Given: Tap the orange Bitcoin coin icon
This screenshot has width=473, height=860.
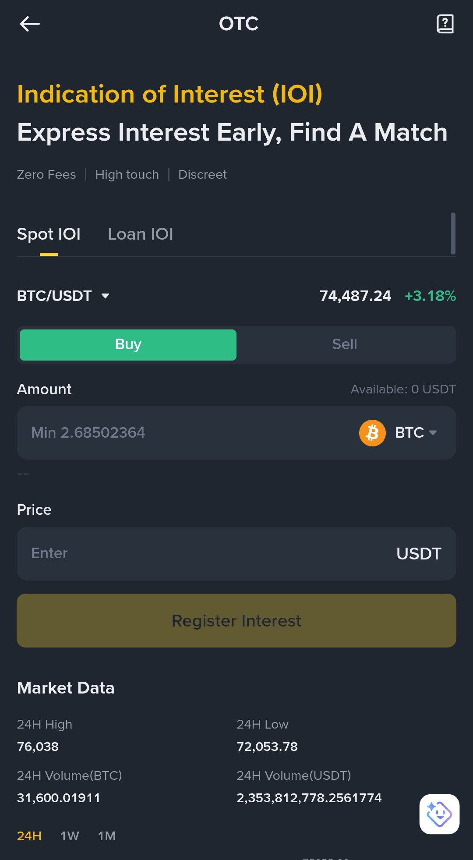Looking at the screenshot, I should click(372, 433).
